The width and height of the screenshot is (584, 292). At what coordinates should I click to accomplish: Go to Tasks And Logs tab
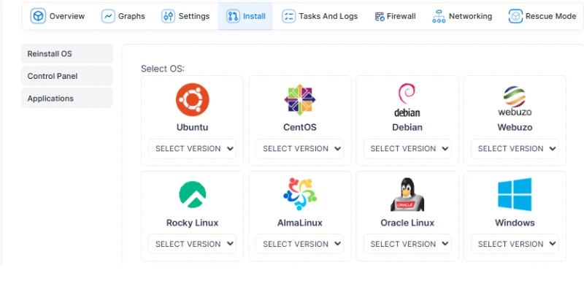pos(320,16)
